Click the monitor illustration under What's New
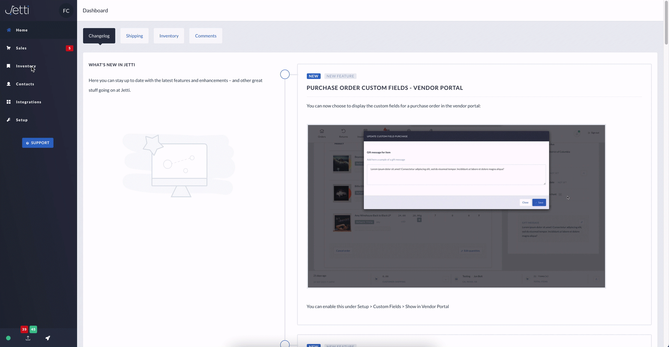669x347 pixels. click(x=179, y=165)
